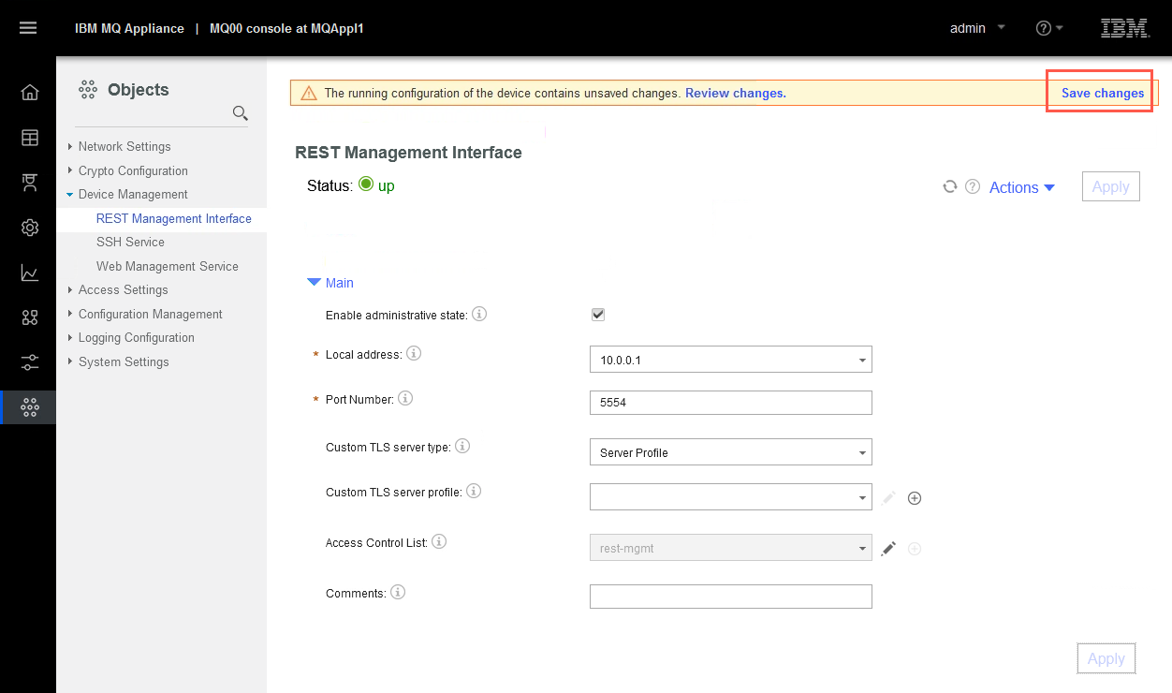Open the admin user menu
This screenshot has width=1172, height=693.
(x=977, y=28)
